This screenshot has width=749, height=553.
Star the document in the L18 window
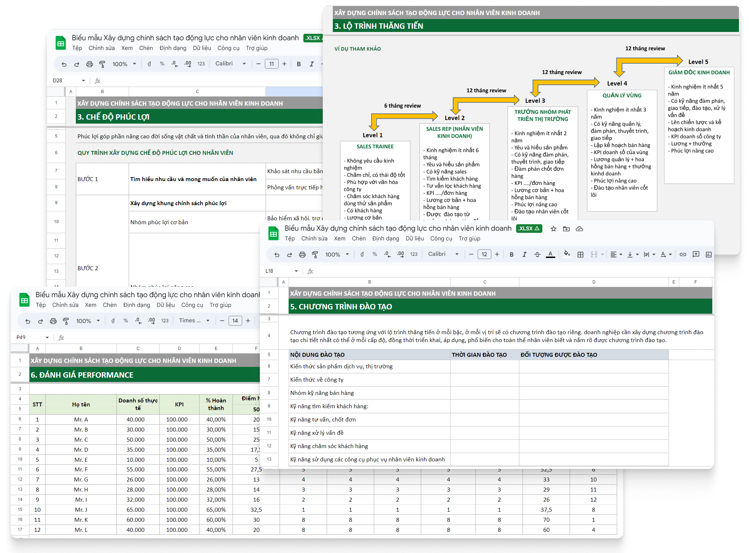pyautogui.click(x=553, y=229)
